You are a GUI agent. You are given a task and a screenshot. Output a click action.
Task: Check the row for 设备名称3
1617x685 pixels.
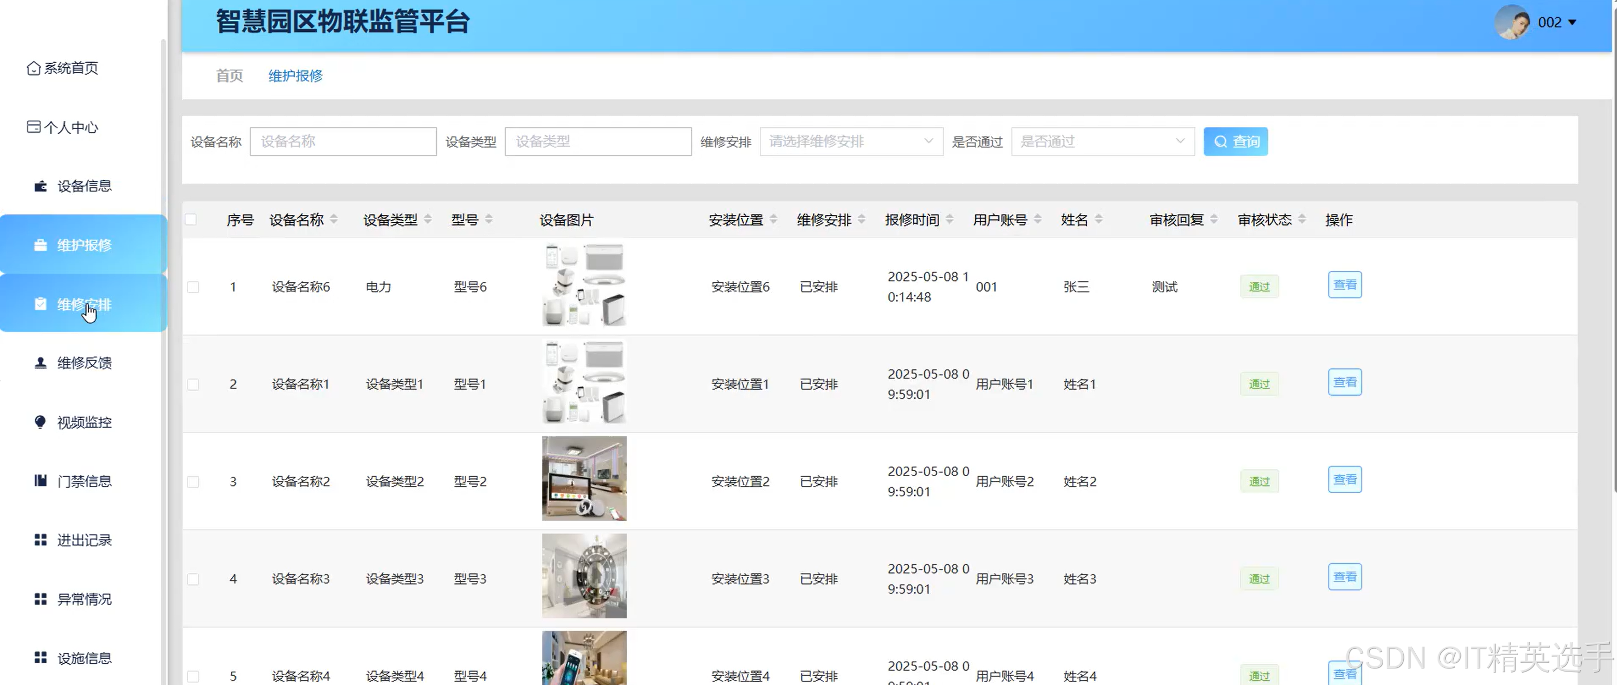coord(193,579)
